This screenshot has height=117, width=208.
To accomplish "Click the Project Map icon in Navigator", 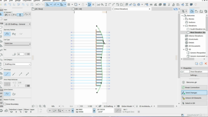I will pyautogui.click(x=192, y=11).
